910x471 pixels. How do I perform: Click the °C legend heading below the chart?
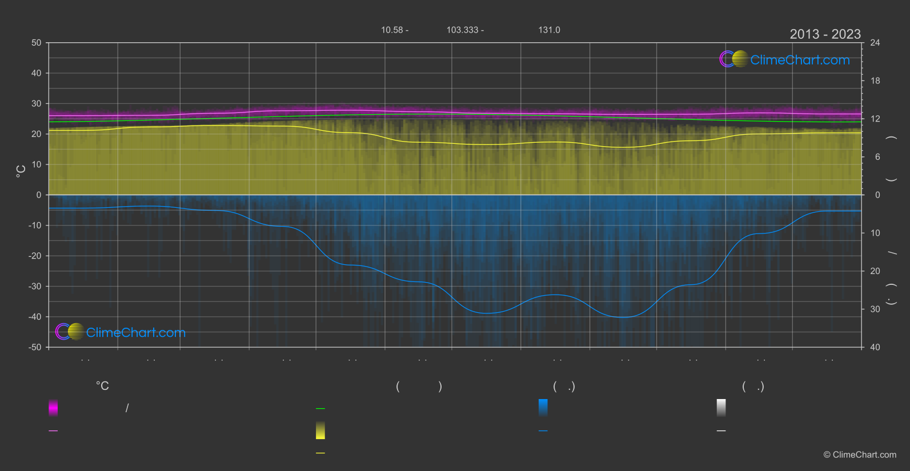[x=102, y=387]
